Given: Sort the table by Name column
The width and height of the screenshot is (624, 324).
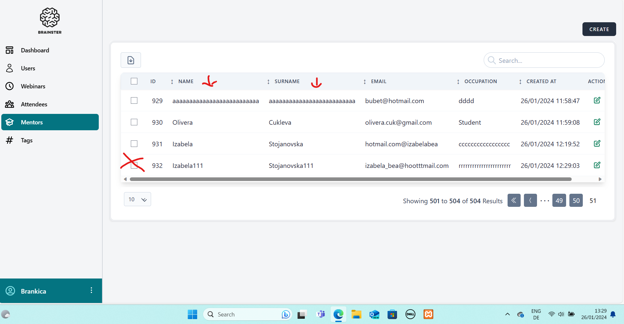Looking at the screenshot, I should click(x=186, y=81).
